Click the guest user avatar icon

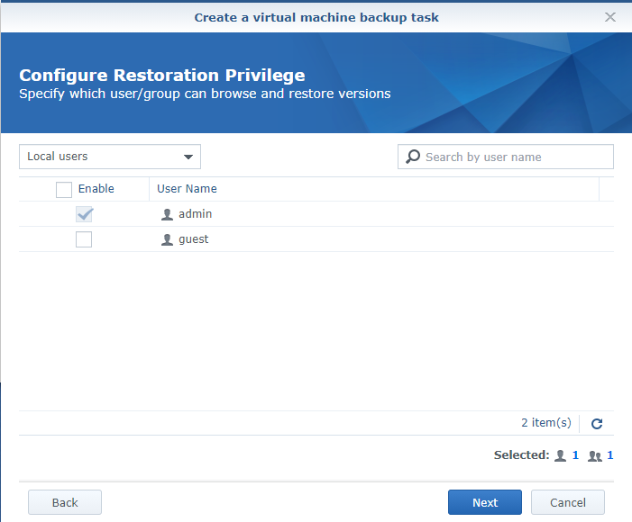[167, 239]
